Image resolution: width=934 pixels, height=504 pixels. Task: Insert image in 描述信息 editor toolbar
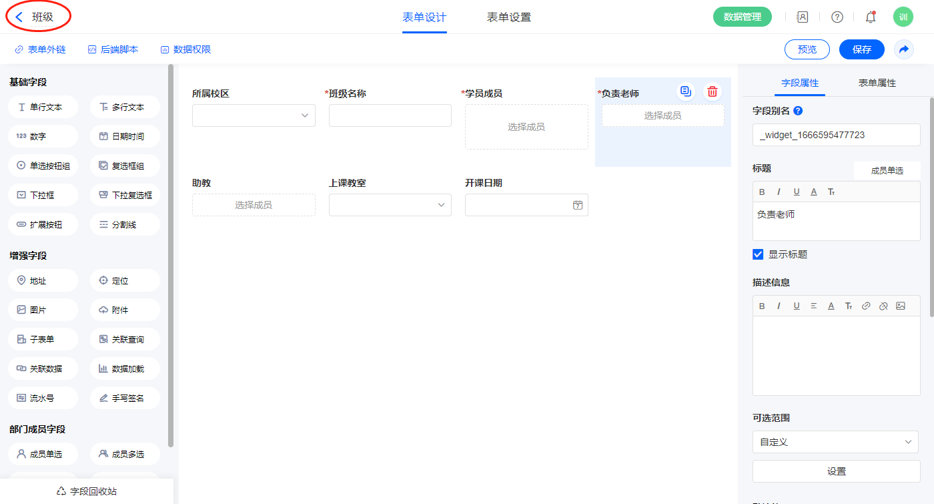(901, 306)
